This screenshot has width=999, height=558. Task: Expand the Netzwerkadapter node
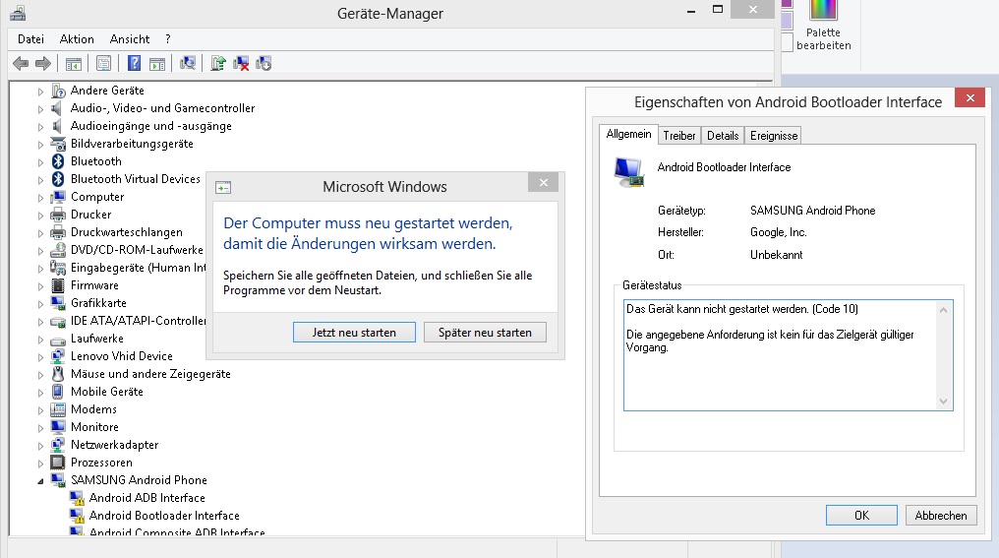click(x=41, y=445)
